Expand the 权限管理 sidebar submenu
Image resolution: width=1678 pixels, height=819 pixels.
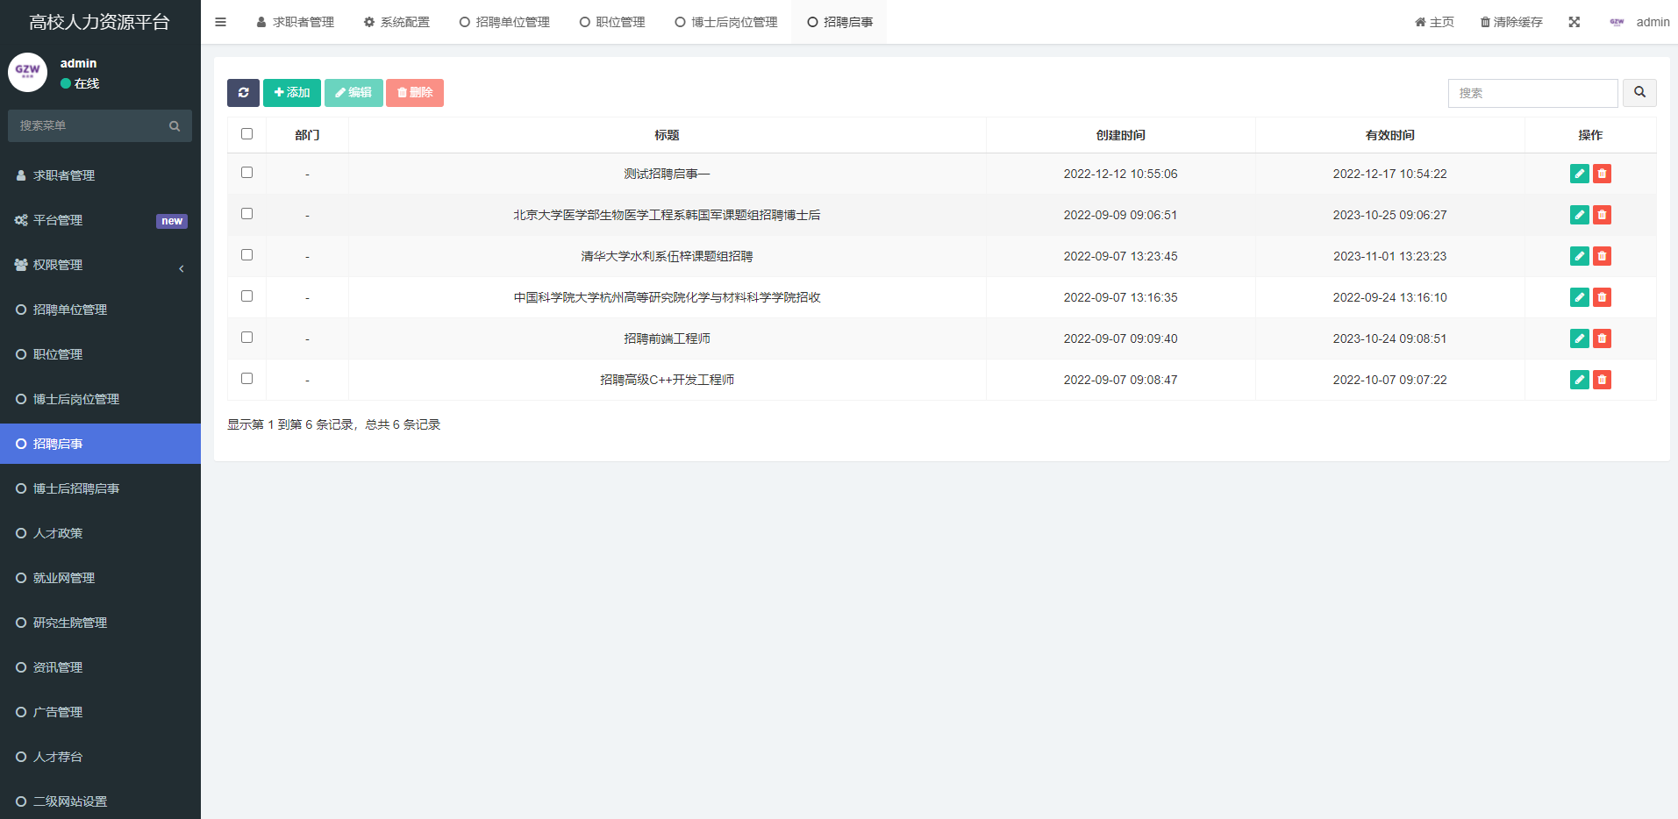pyautogui.click(x=100, y=265)
